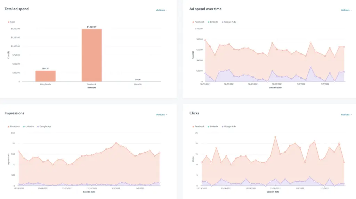
Task: Click the Network axis label
Action: click(92, 88)
